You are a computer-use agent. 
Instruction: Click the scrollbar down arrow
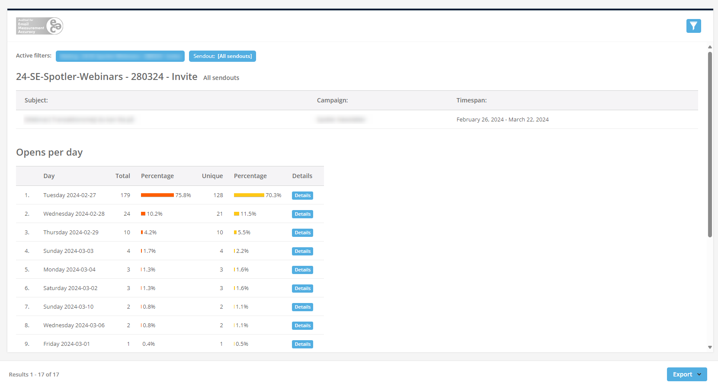click(710, 347)
